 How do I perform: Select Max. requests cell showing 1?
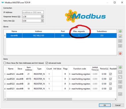pos(79,36)
